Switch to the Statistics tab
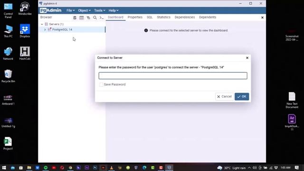304x171 pixels. (163, 17)
